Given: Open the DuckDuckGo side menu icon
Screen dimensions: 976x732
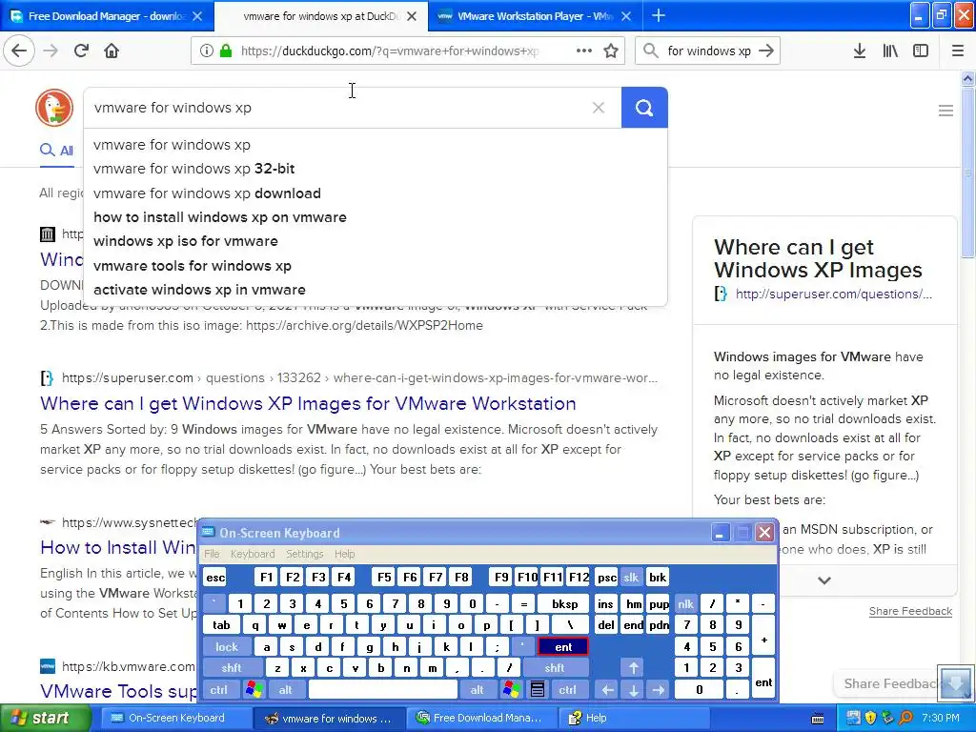Looking at the screenshot, I should (945, 111).
